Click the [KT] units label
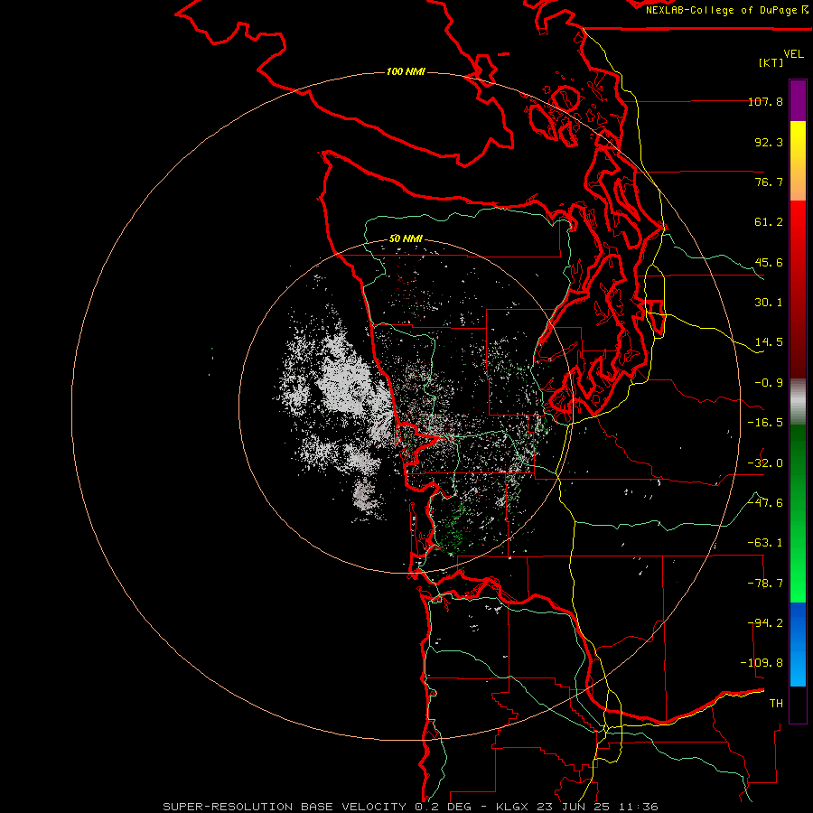The width and height of the screenshot is (813, 813). [771, 62]
